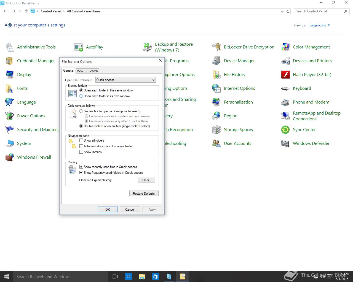Screen dimensions: 353x282
Task: Click Restore Defaults button
Action: click(x=144, y=194)
